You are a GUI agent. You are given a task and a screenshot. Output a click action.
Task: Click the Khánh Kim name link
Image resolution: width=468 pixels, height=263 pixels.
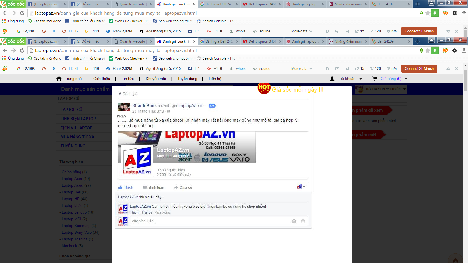click(x=143, y=105)
